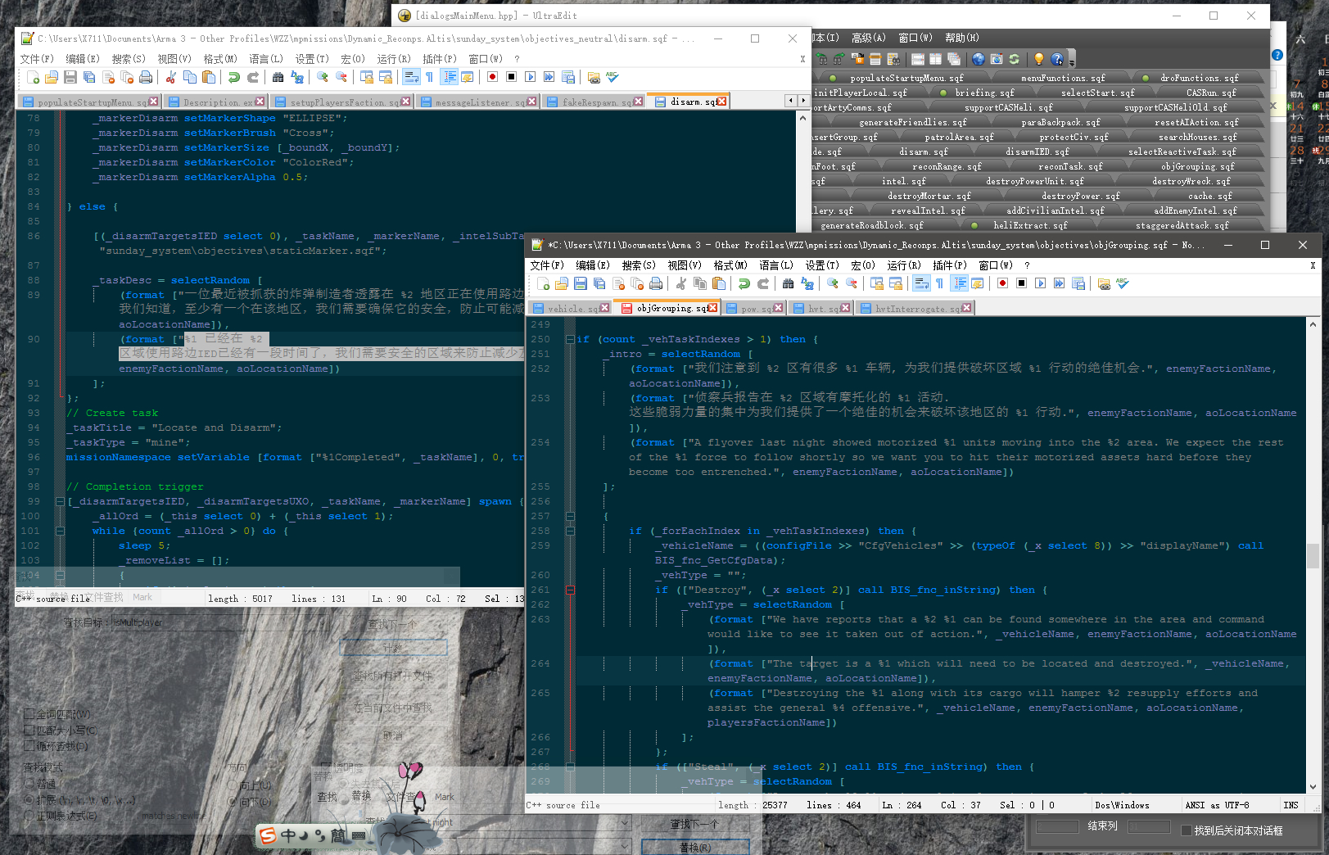Click the objGrouping editor vertical scrollbar thumb

pyautogui.click(x=1313, y=556)
